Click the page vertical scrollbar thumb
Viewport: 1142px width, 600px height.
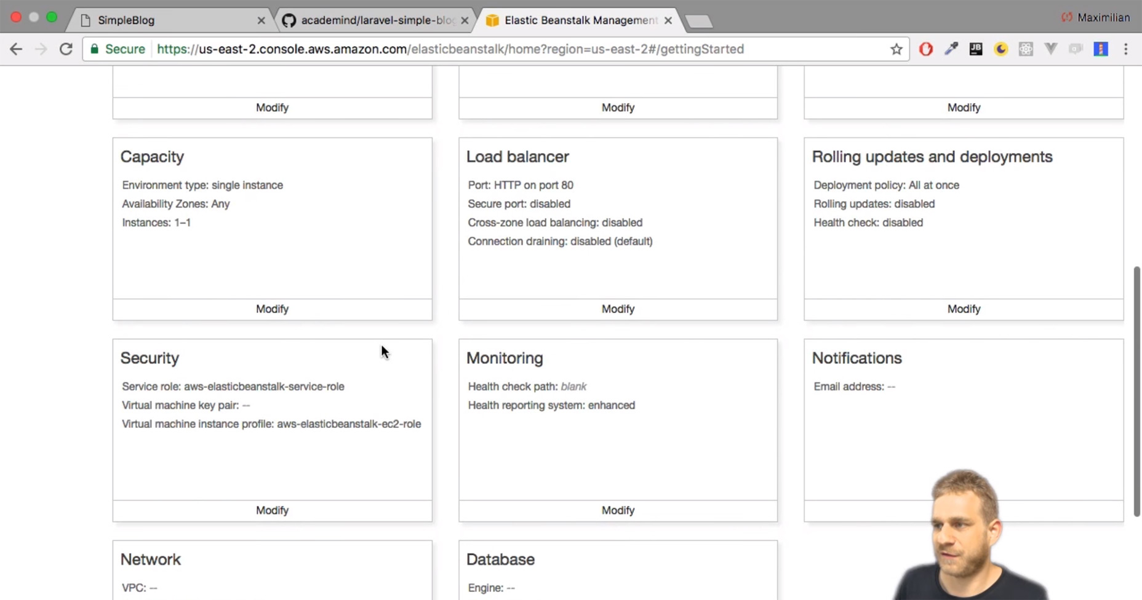pos(1137,391)
